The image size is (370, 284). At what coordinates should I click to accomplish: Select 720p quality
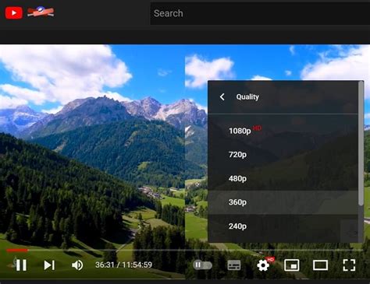click(x=283, y=155)
